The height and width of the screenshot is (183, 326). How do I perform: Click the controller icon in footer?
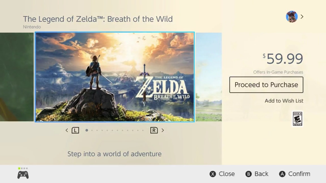(23, 175)
